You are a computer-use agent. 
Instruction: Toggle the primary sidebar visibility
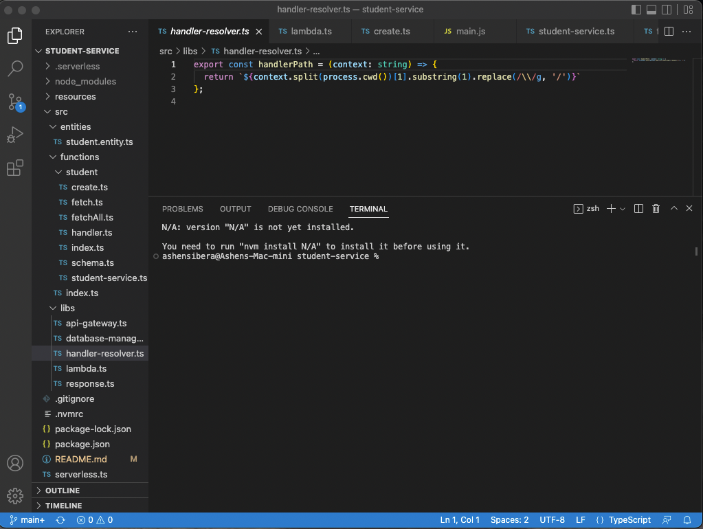635,9
